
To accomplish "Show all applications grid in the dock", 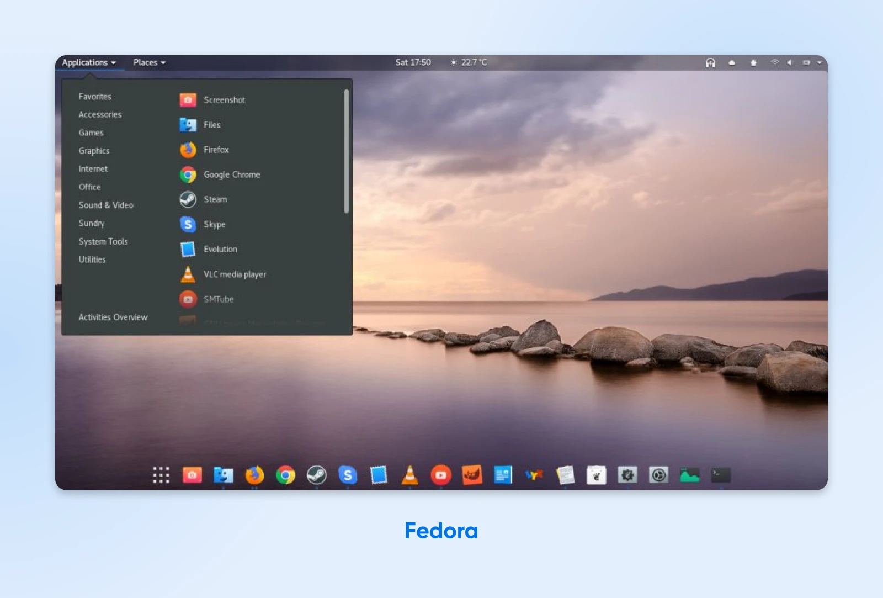I will coord(161,475).
